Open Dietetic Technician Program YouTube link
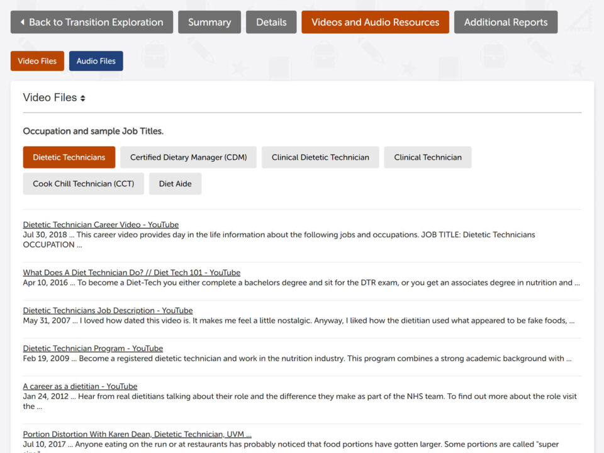 click(93, 349)
